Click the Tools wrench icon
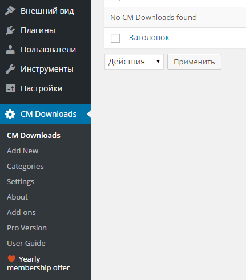246x280 pixels. [x=10, y=69]
